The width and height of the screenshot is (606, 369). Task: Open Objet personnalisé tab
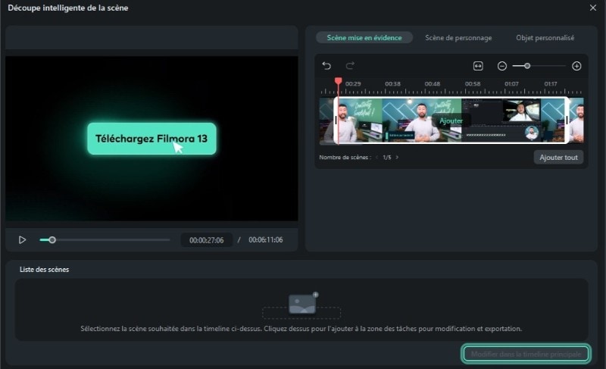545,37
